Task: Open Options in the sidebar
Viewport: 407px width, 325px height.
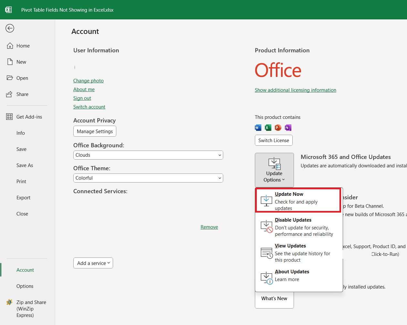Action: pos(25,286)
